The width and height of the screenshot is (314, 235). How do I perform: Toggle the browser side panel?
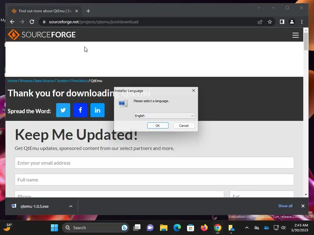282,22
